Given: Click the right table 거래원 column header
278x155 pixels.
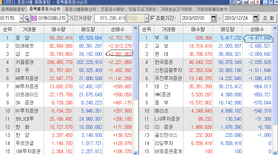Looking at the screenshot, I should tap(168, 30).
